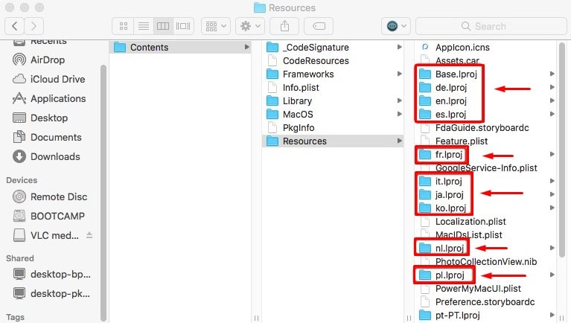This screenshot has height=323, width=571.
Task: Switch to list view
Action: pyautogui.click(x=144, y=26)
